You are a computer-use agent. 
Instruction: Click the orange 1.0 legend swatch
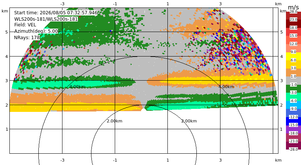293,72
